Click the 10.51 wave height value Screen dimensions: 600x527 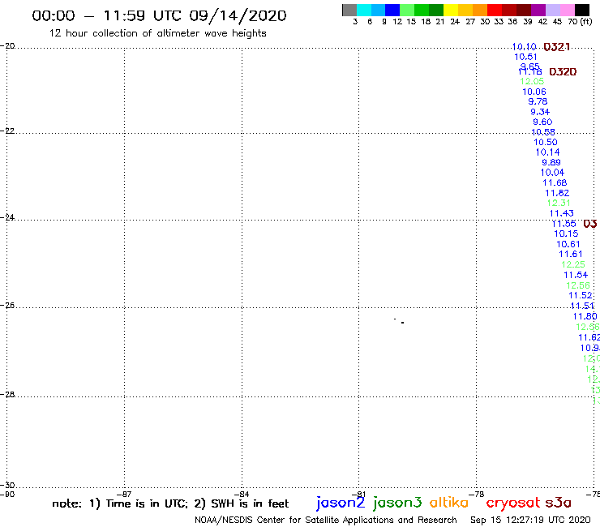(525, 57)
